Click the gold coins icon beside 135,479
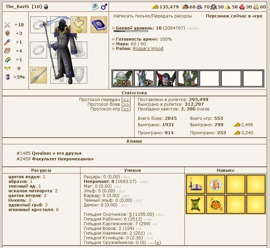 click(155, 7)
